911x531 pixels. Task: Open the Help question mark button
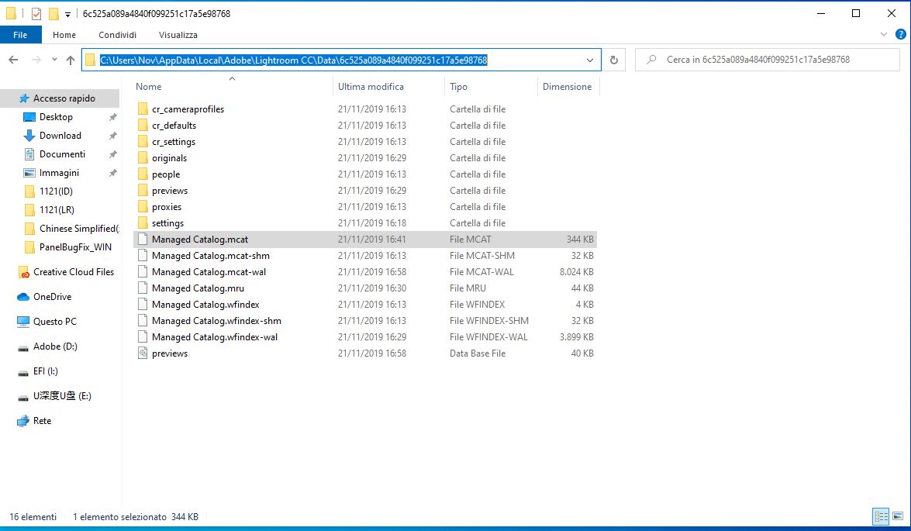[899, 34]
